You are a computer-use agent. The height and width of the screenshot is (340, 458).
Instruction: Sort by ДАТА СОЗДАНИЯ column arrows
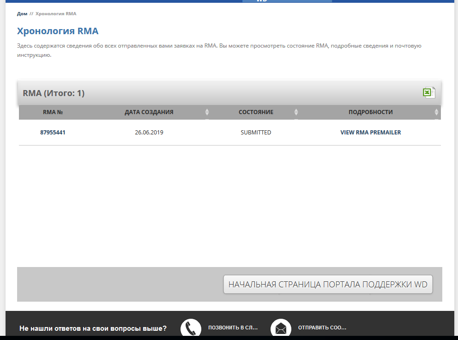pyautogui.click(x=207, y=112)
